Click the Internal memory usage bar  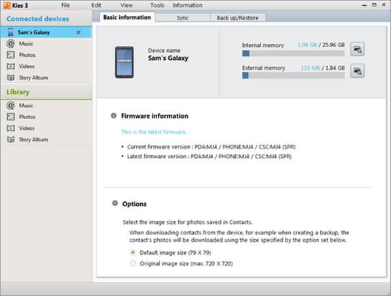293,53
